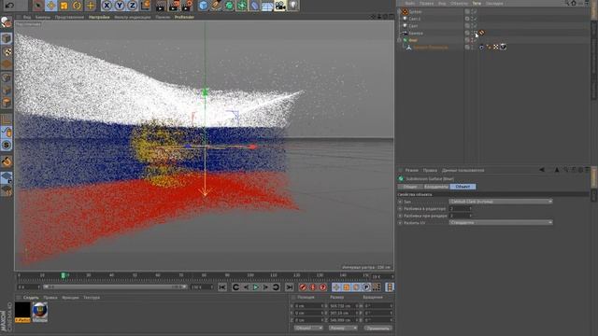Open the green Subdivision generator icon
598x336 pixels.
point(229,6)
